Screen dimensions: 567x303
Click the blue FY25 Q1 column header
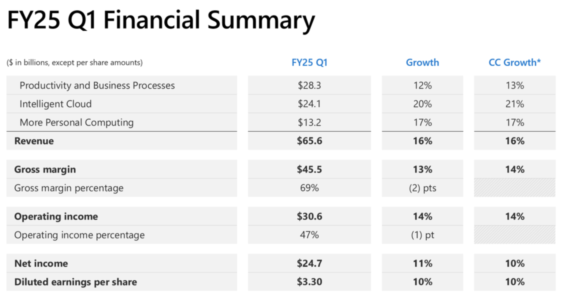coord(309,62)
